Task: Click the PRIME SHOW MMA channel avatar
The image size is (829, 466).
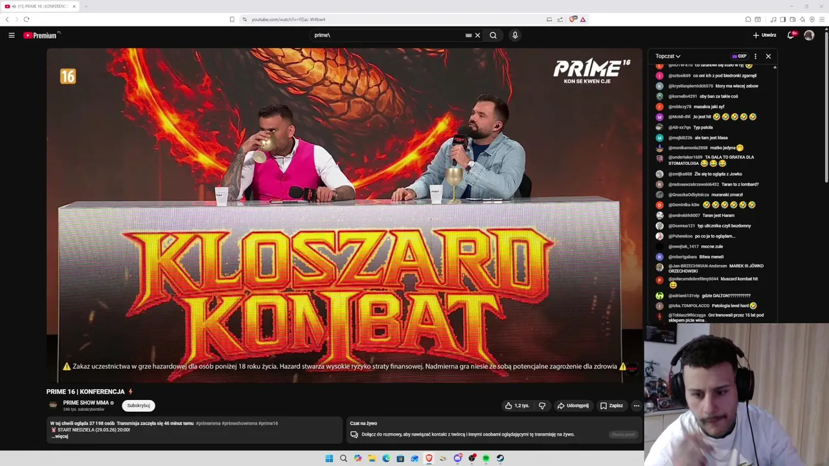Action: (53, 405)
